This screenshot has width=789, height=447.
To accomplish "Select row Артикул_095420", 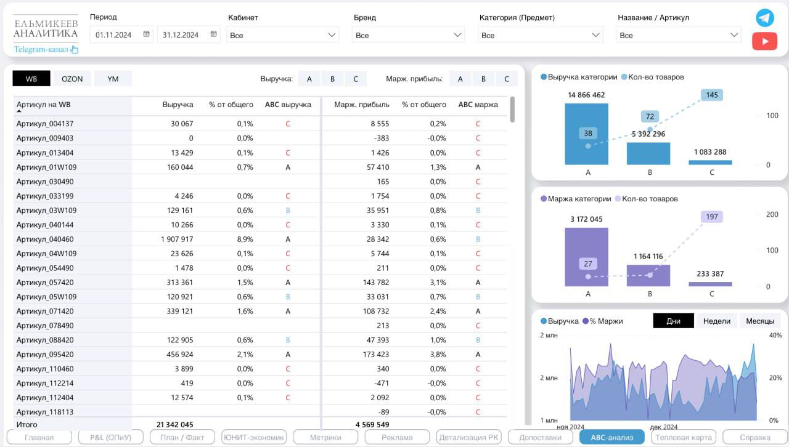I will tap(260, 354).
